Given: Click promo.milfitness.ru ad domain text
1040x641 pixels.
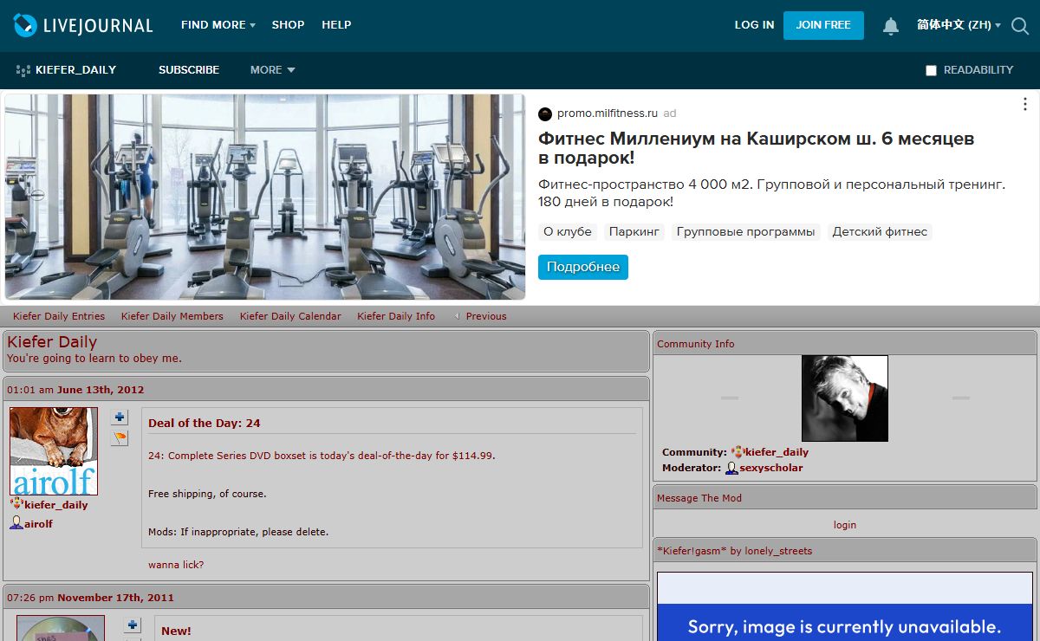Looking at the screenshot, I should 608,113.
